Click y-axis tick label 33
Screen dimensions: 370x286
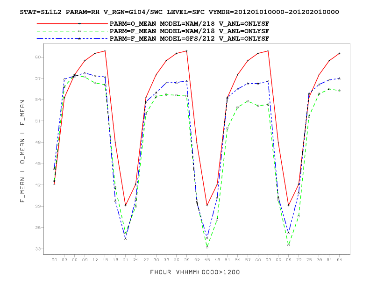click(38, 249)
